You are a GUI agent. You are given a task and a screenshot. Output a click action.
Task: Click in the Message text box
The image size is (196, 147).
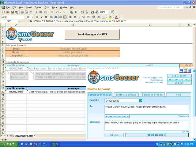tap(147, 125)
